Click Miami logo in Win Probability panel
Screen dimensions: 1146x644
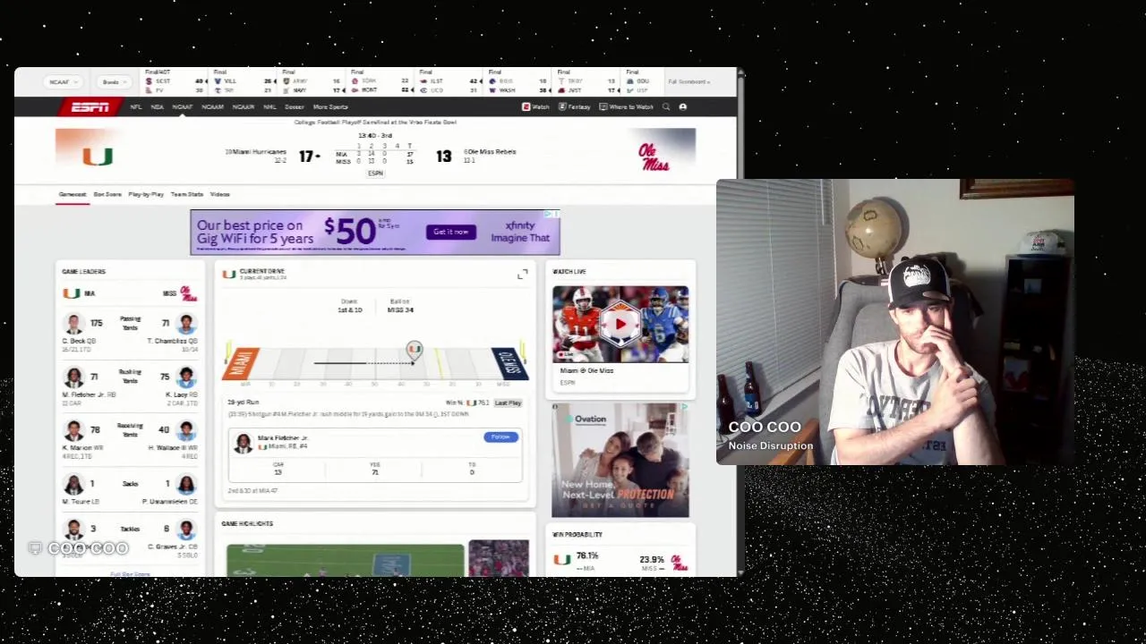(x=561, y=560)
